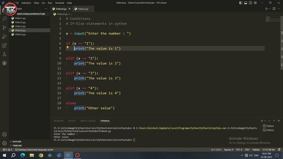This screenshot has width=283, height=159.
Task: Toggle Primary Side Bar layout button
Action: click(x=241, y=3)
